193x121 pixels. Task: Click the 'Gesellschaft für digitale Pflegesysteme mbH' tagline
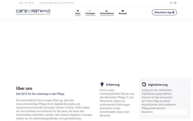pyautogui.click(x=33, y=14)
